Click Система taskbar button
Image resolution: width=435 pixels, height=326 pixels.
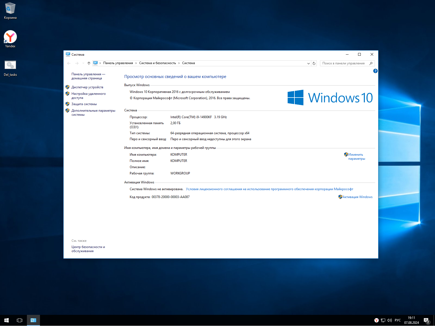[x=33, y=320]
